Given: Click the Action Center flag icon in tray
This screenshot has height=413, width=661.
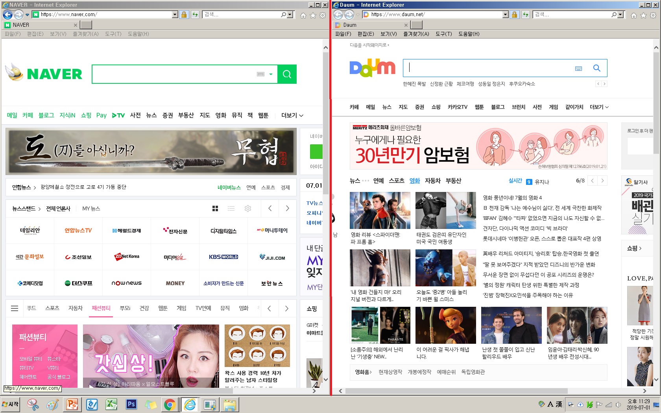Looking at the screenshot, I should (x=599, y=404).
